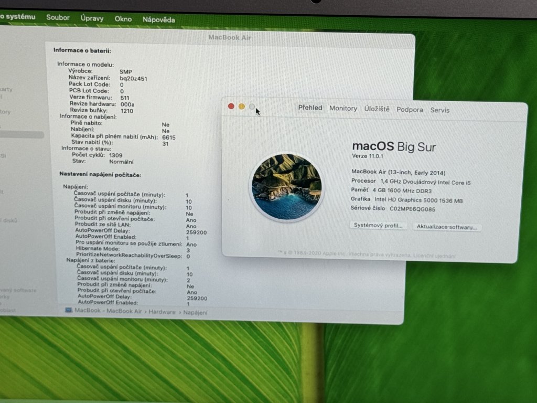This screenshot has width=537, height=403.
Task: Click 'Pro uspání monitoru se použije ztlumení' row
Action: (x=136, y=243)
